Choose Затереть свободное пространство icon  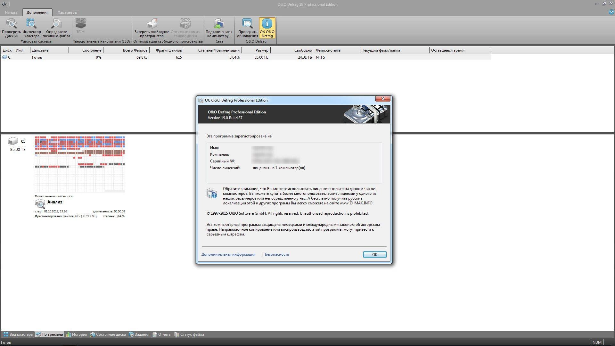[x=152, y=28]
